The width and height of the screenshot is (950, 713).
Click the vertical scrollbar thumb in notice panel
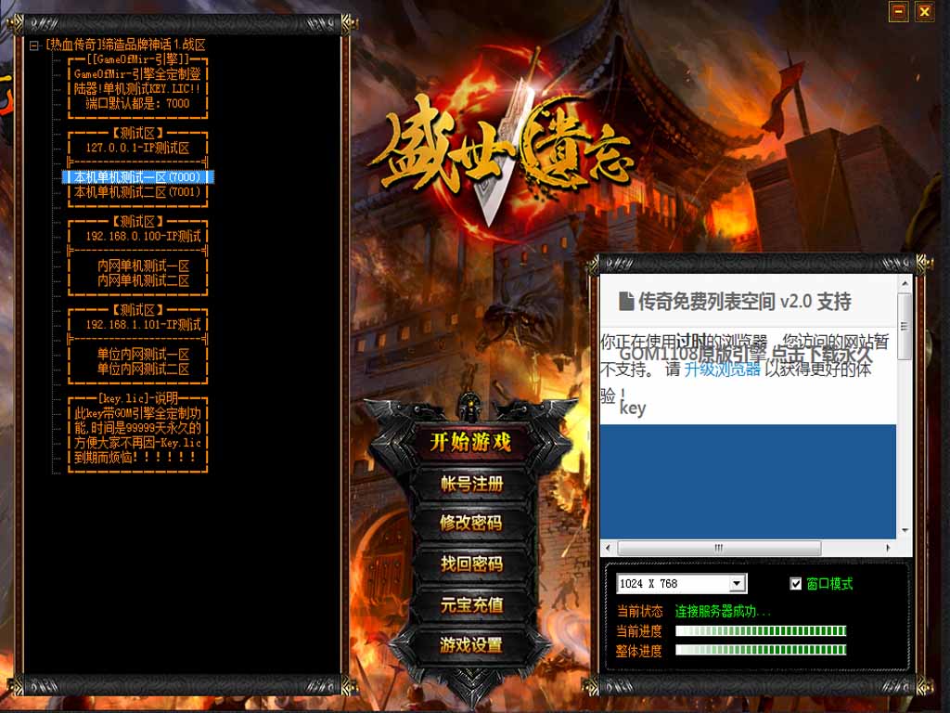[x=905, y=326]
